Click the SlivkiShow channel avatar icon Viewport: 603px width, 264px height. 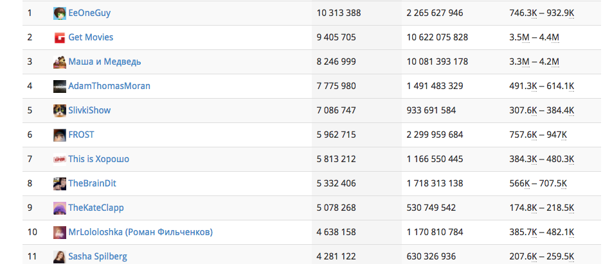click(x=59, y=110)
